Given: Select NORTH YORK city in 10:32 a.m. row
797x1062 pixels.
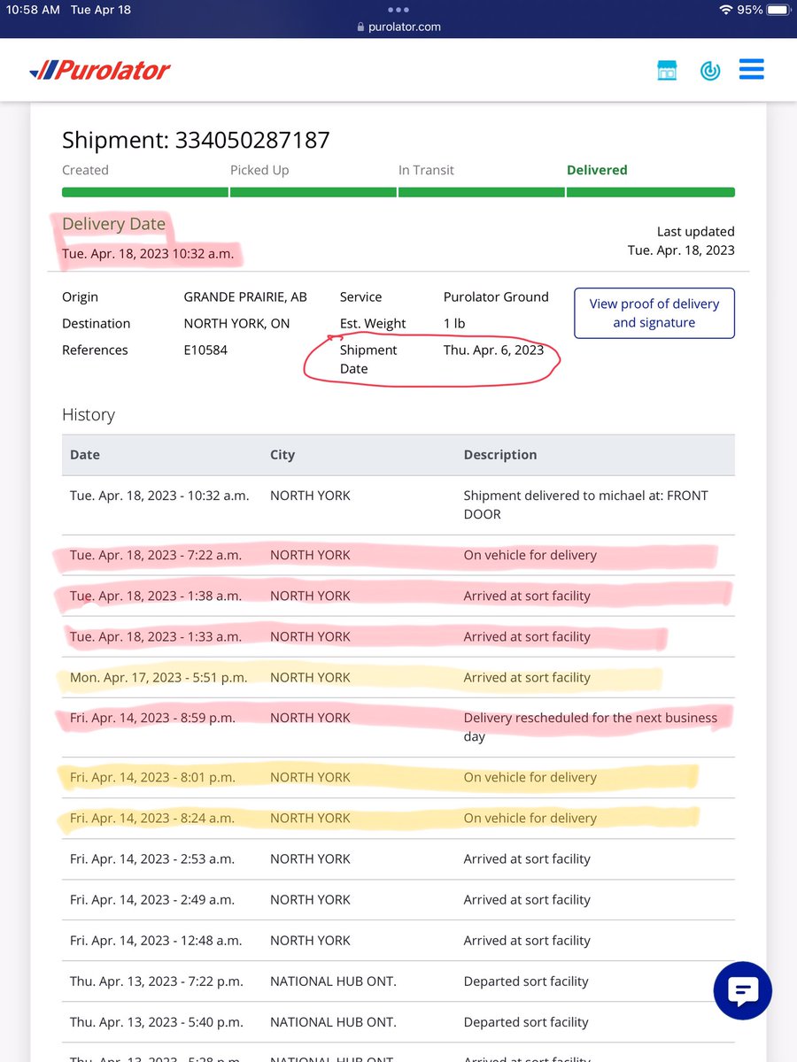Looking at the screenshot, I should tap(310, 496).
